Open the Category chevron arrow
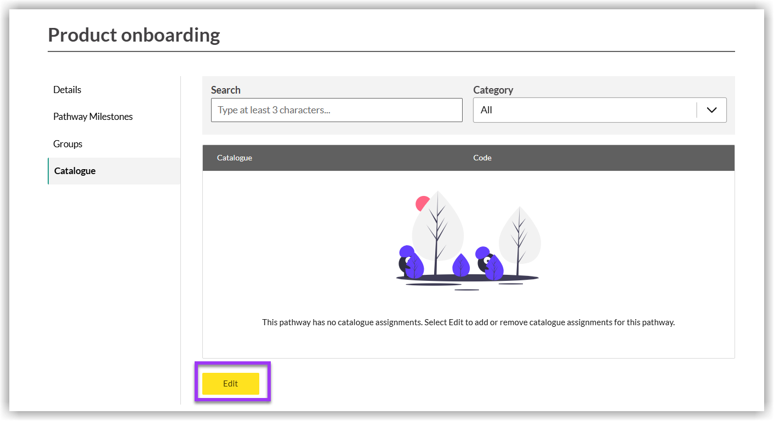Screen dimensions: 774x421 [x=712, y=109]
